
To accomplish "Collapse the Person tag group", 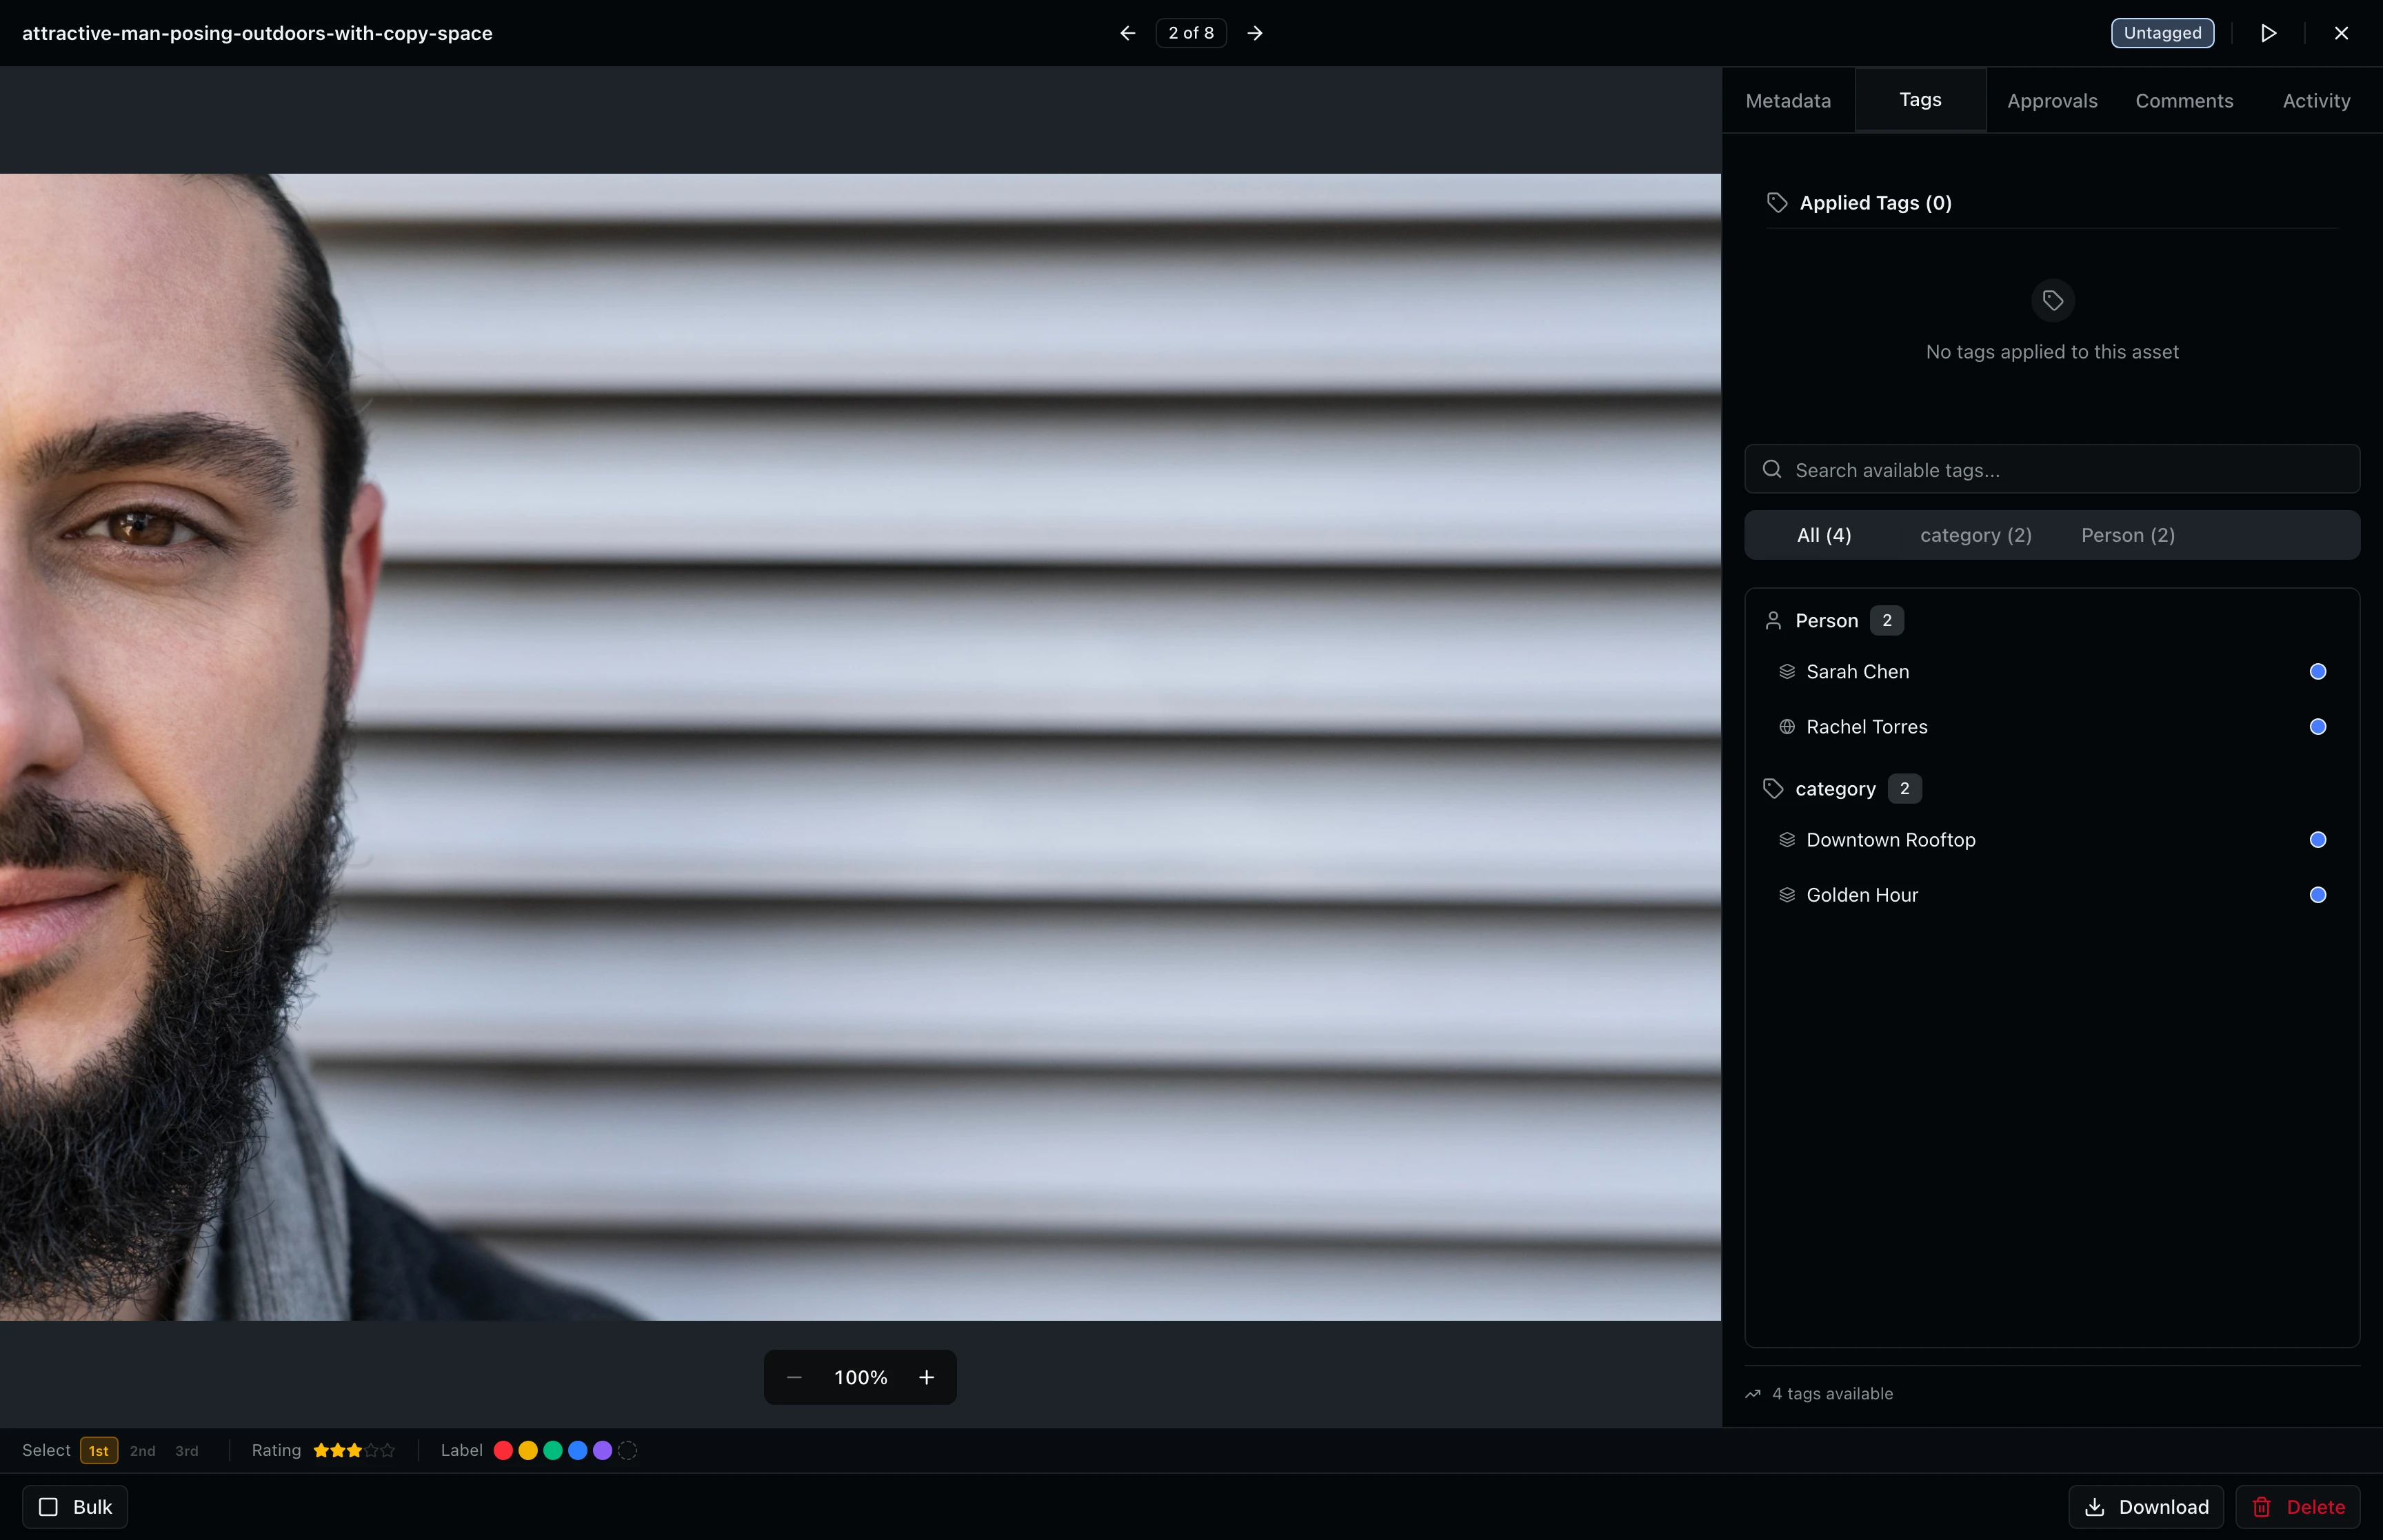I will click(1826, 621).
